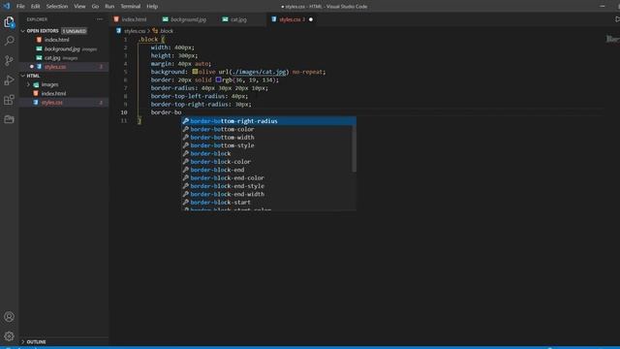Image resolution: width=620 pixels, height=349 pixels.
Task: Follow the ./images/cat.jpg url link
Action: point(259,72)
